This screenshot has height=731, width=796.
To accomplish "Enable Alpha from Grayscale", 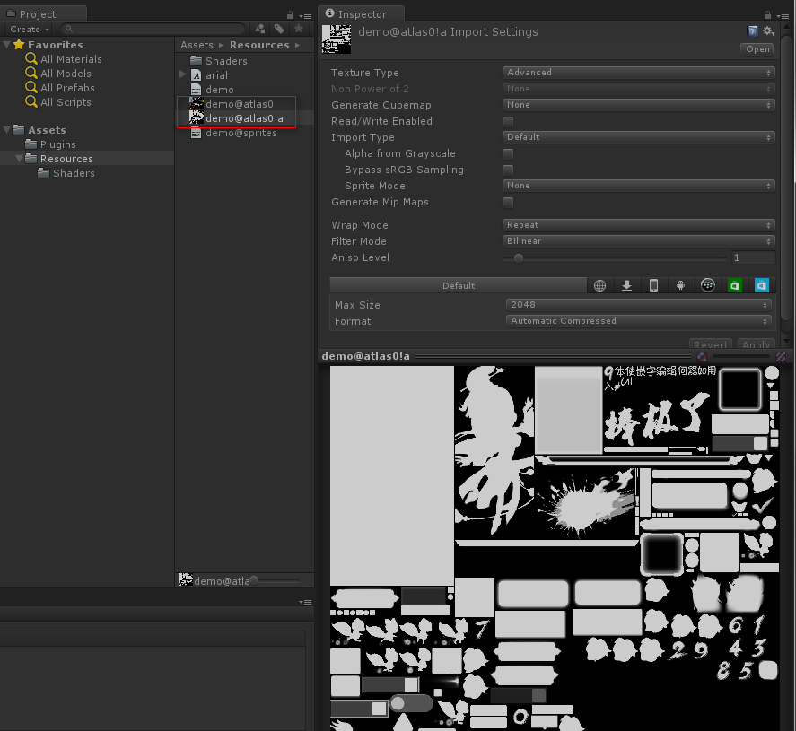I will [508, 153].
